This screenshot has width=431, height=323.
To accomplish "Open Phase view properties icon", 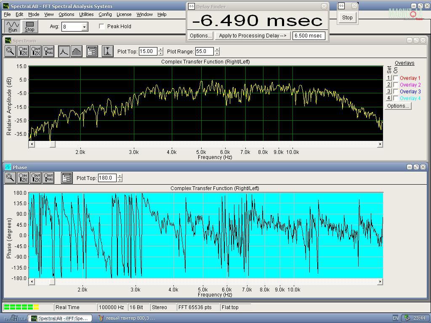I will (x=67, y=178).
